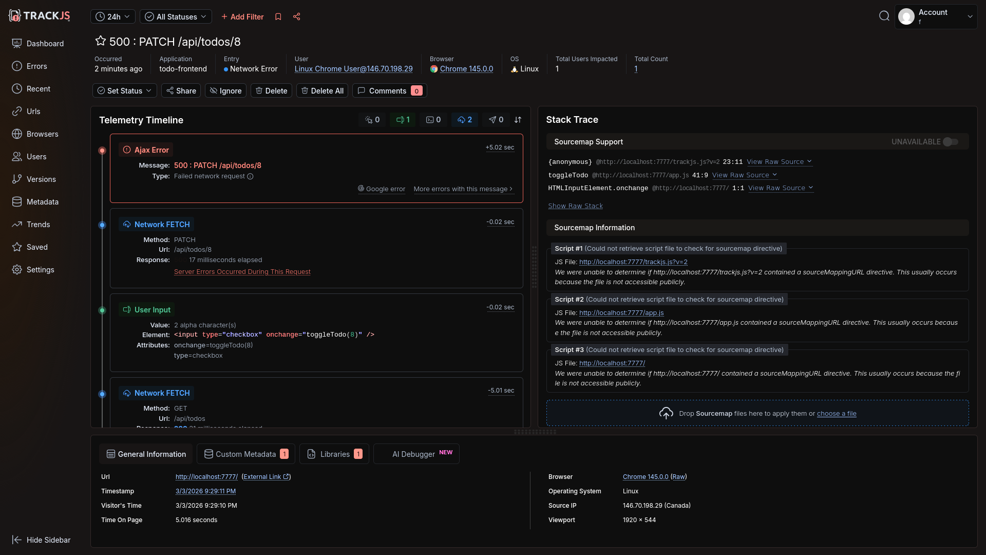This screenshot has height=555, width=986.
Task: Toggle network events filter showing 2
Action: [x=465, y=120]
